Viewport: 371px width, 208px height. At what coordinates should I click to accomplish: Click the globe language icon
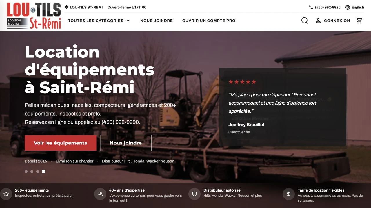coord(348,7)
